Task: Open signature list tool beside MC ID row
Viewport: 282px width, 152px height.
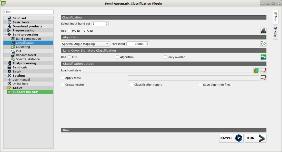Action: 263,31
